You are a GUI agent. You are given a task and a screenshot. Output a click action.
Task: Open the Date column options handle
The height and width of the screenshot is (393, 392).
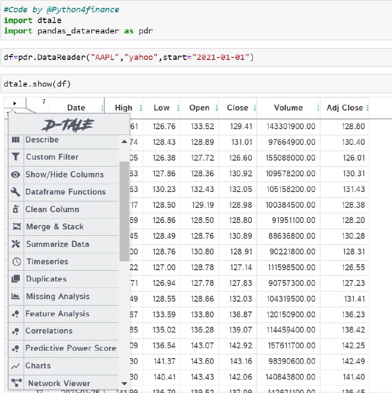coord(102,108)
